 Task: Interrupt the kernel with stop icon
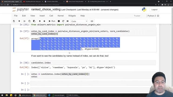[x=59, y=21]
